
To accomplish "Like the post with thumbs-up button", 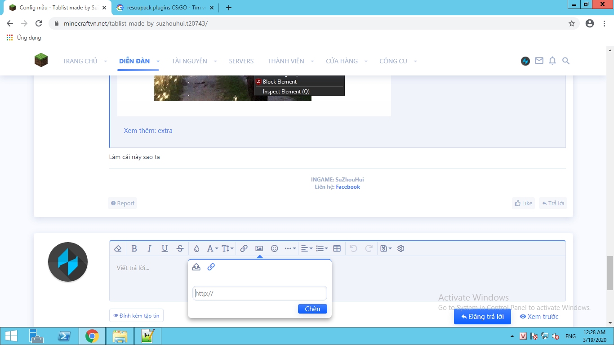I will [523, 203].
